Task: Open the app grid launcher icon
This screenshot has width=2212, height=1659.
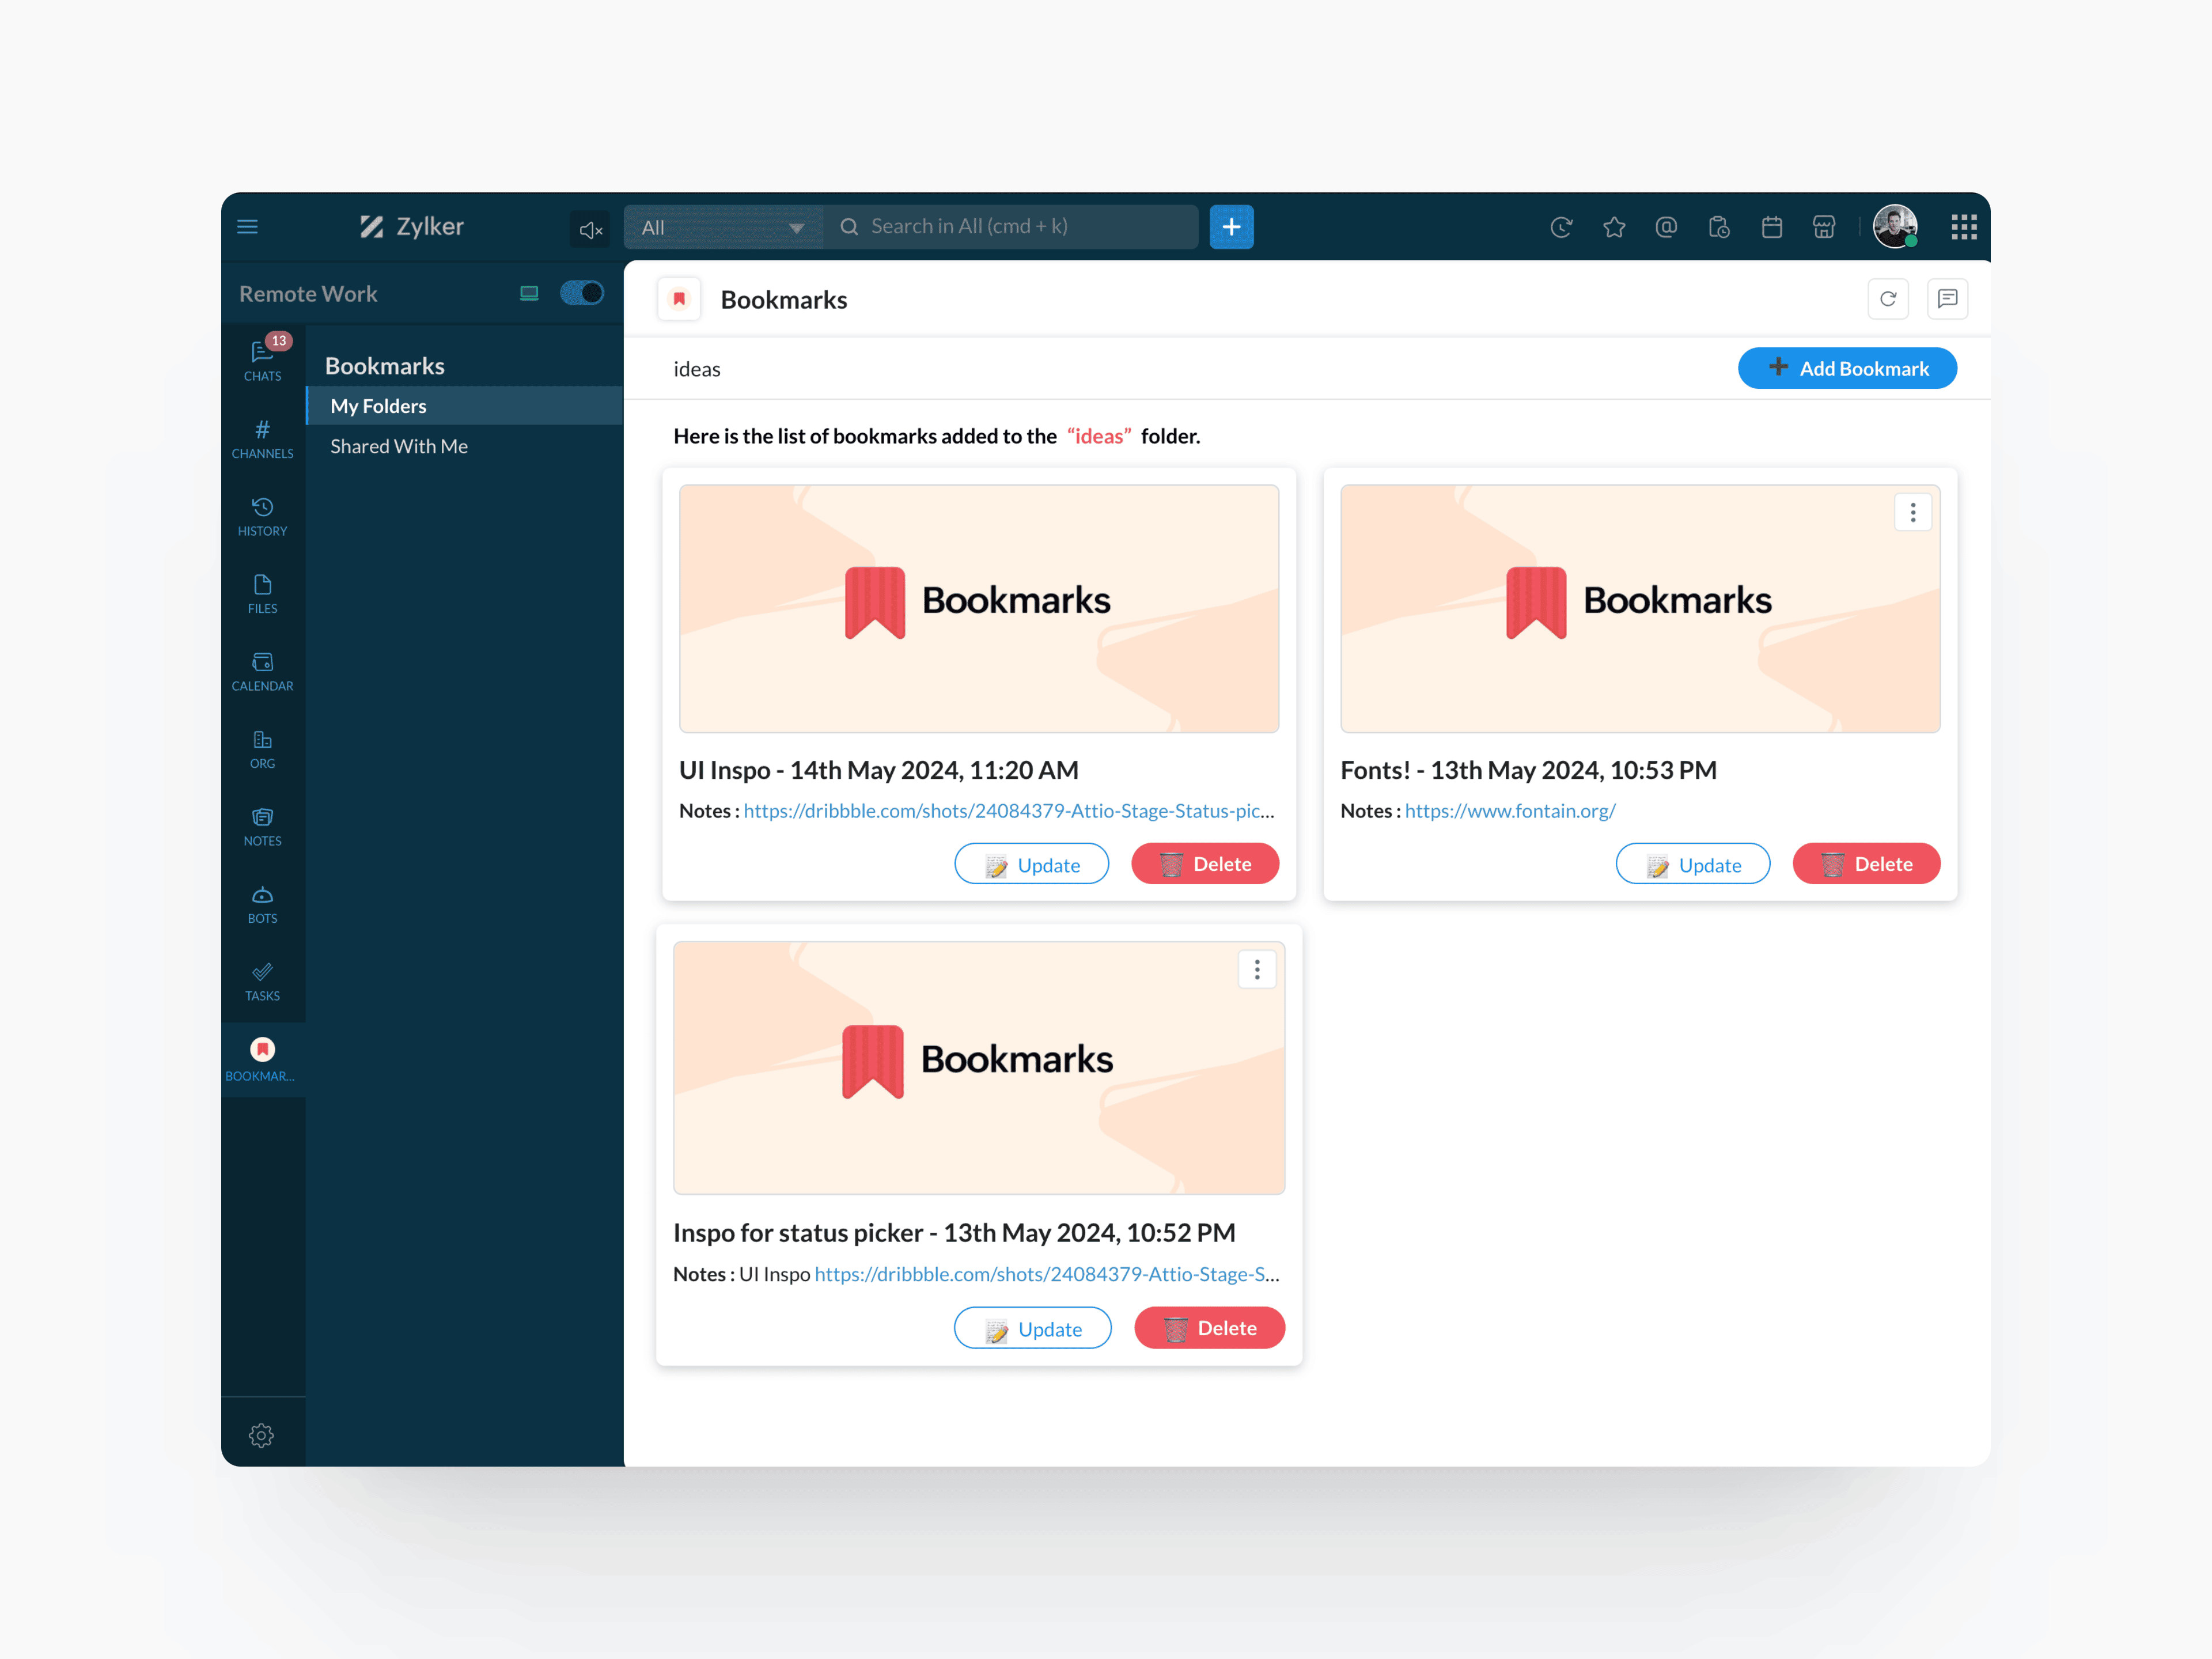Action: point(1963,227)
